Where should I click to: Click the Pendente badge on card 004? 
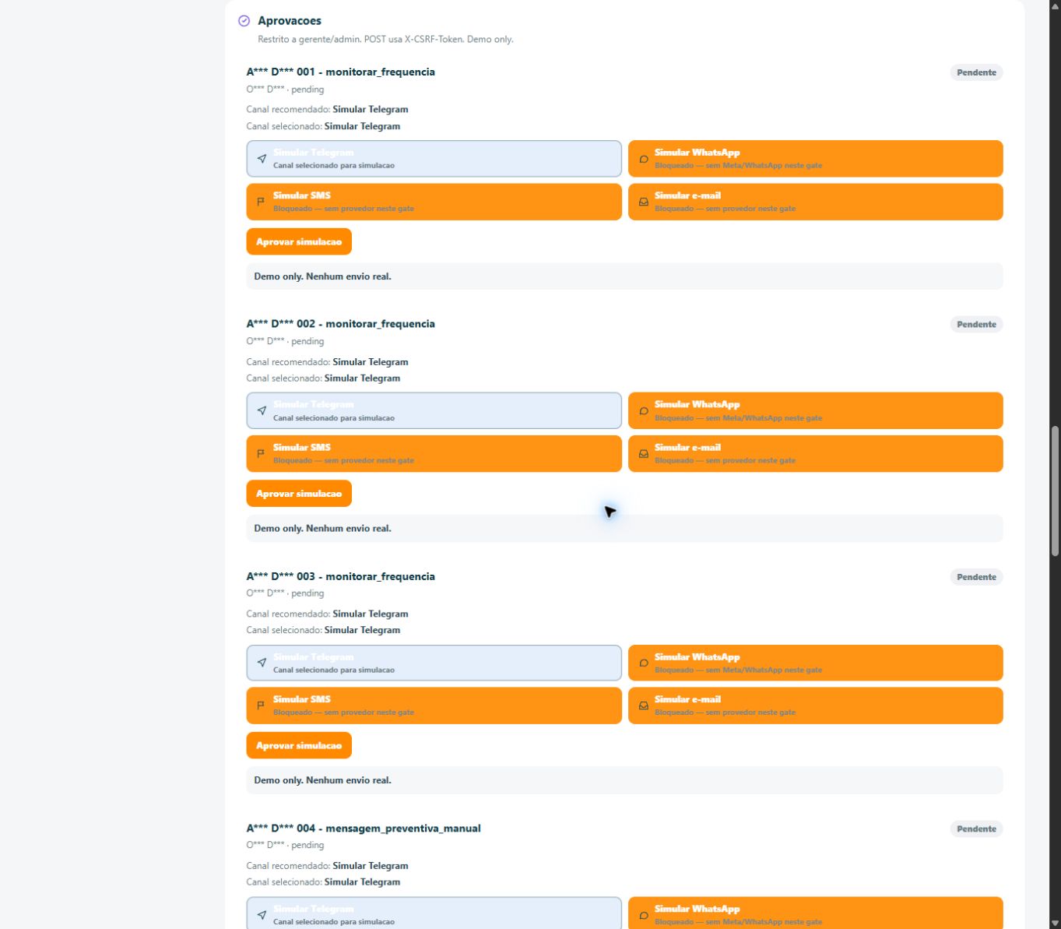tap(976, 829)
